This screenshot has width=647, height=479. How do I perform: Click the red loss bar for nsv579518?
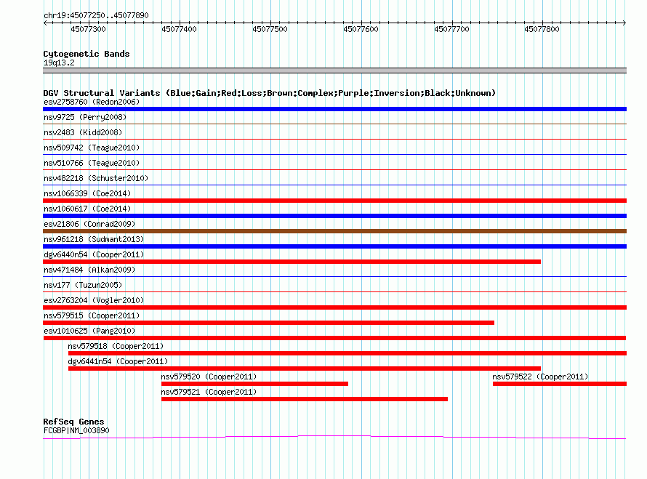pos(347,353)
